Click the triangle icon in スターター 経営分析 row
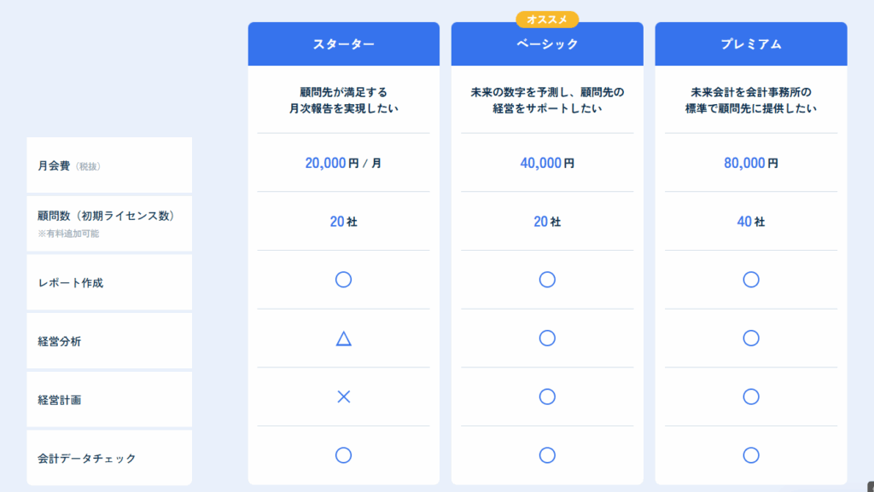 point(343,339)
